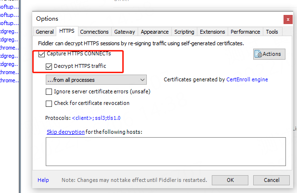Switch to the General tab
The width and height of the screenshot is (297, 193).
pos(45,32)
